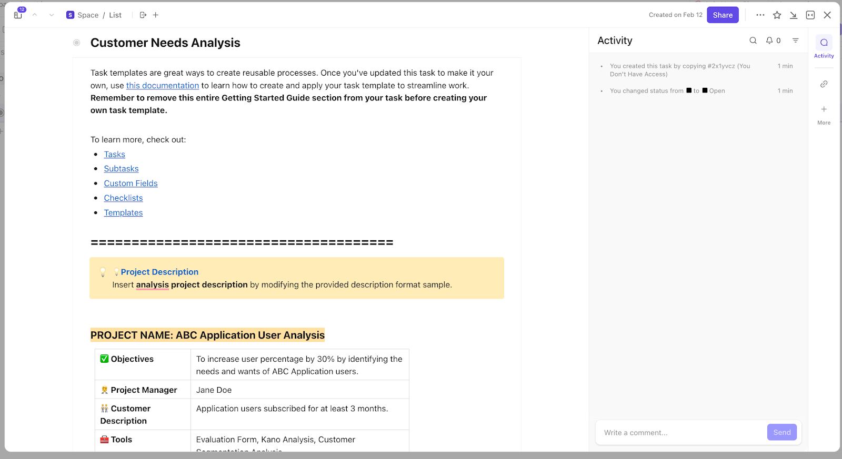Minimize task using the down-right arrow icon
This screenshot has width=842, height=459.
(x=794, y=15)
